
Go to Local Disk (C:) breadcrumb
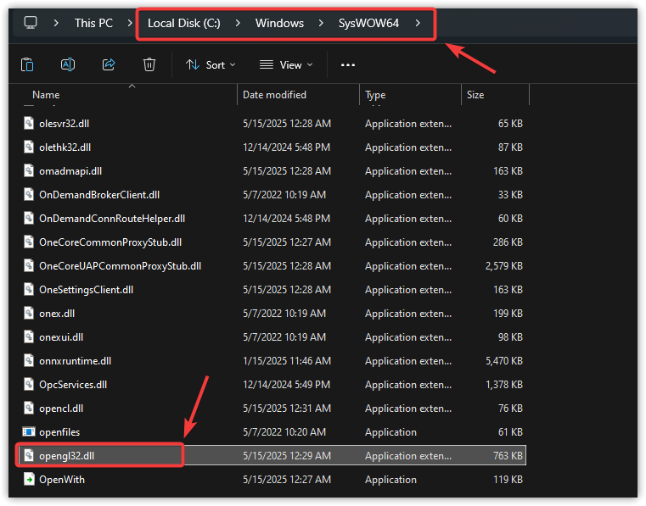183,23
